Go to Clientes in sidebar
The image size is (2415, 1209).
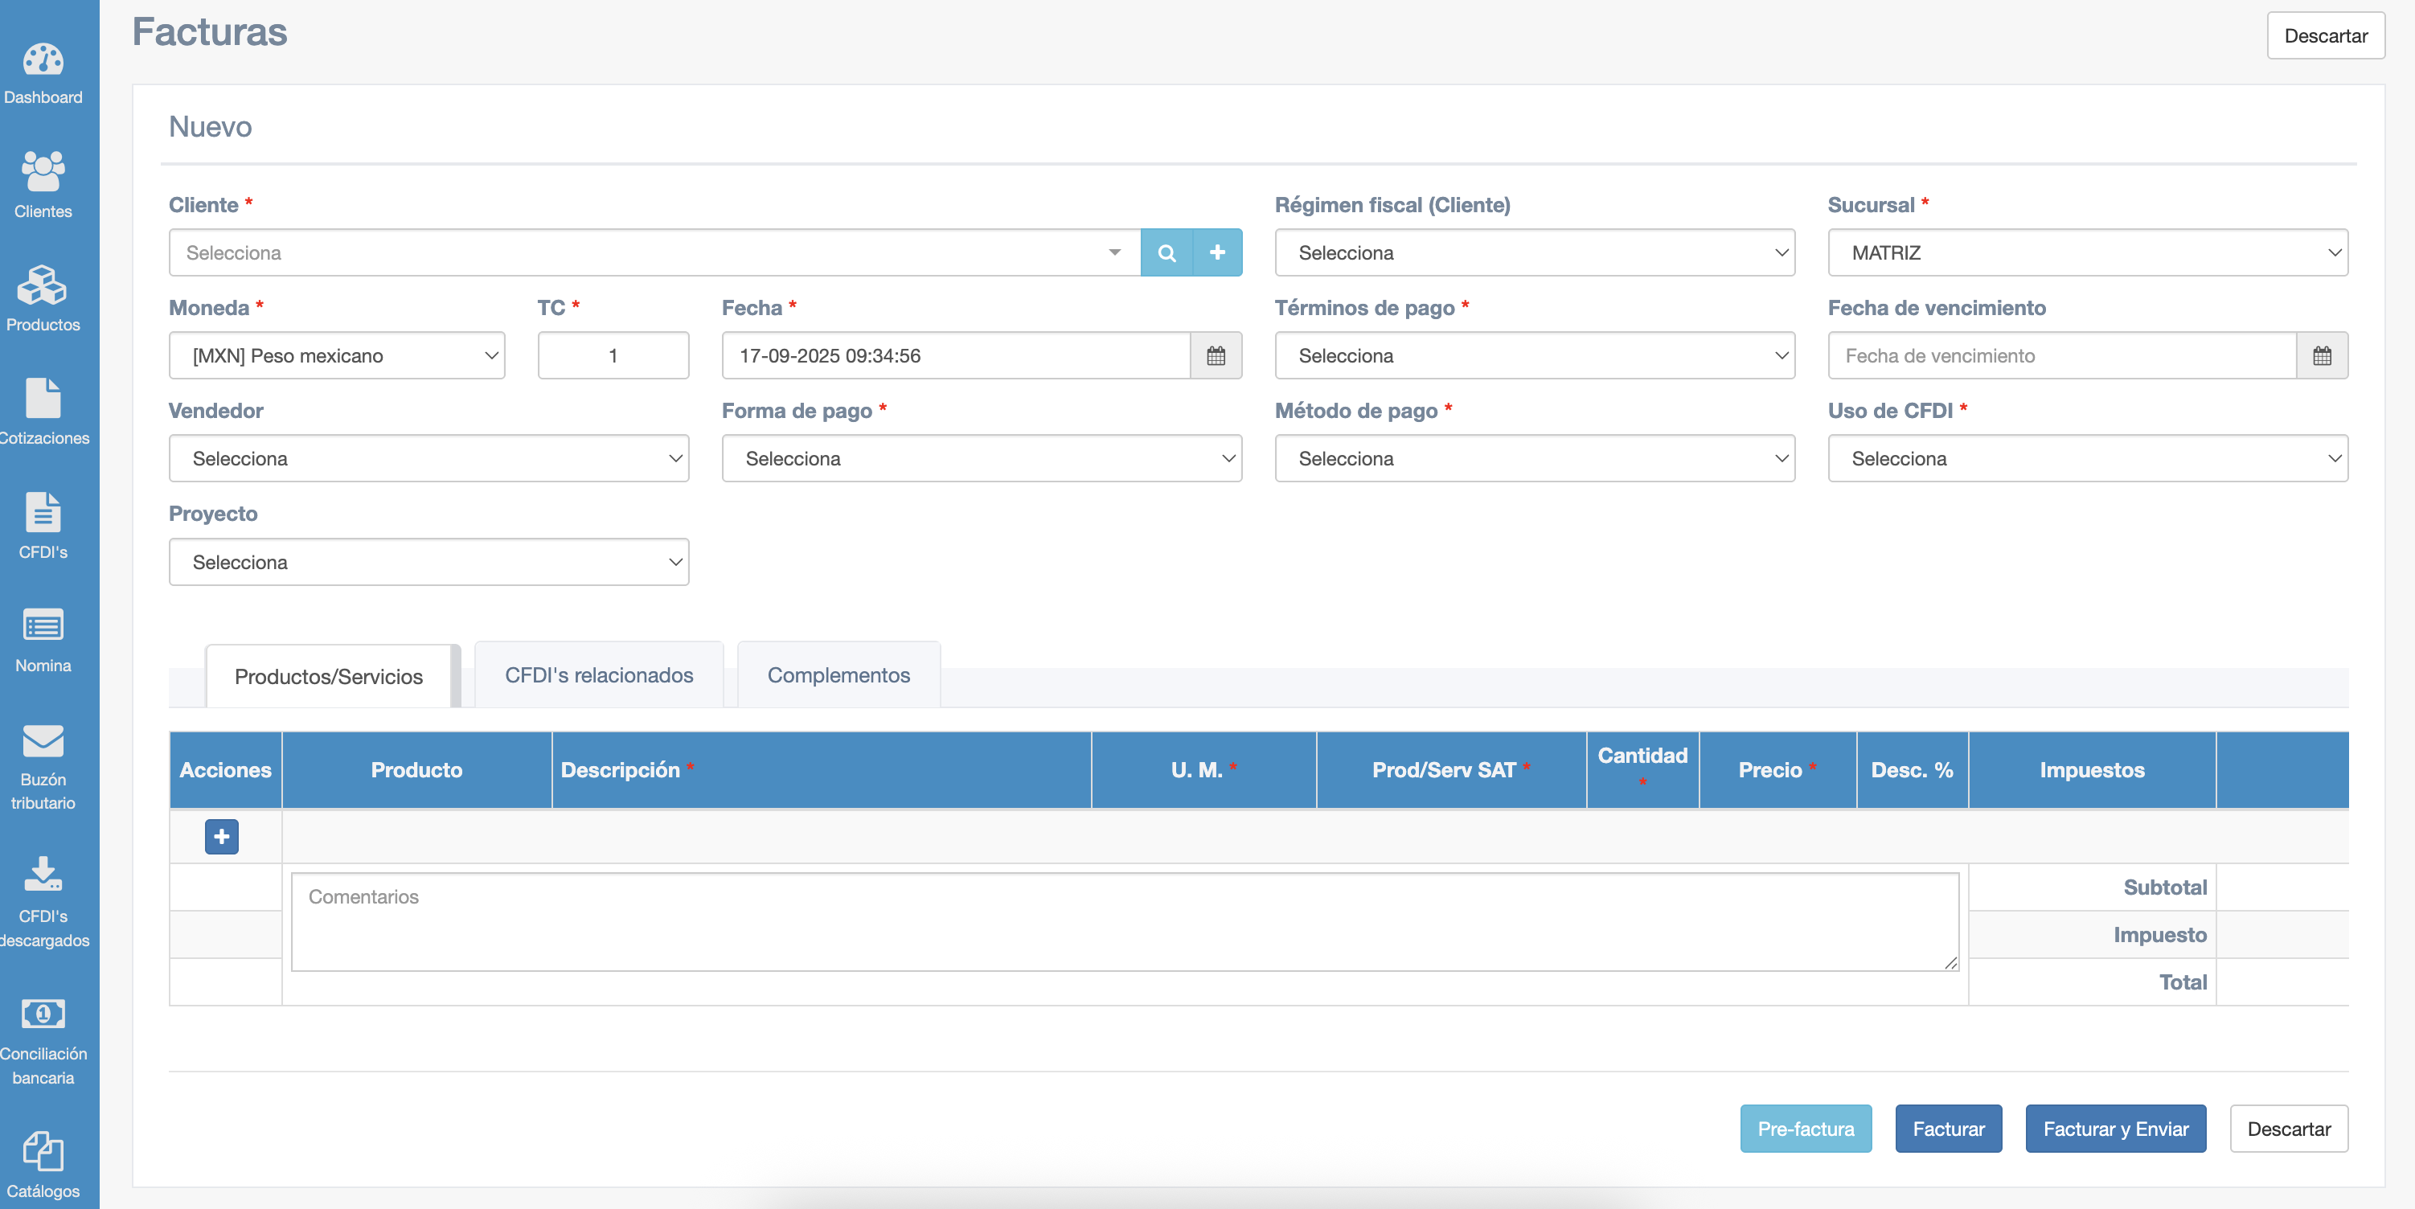[x=43, y=173]
